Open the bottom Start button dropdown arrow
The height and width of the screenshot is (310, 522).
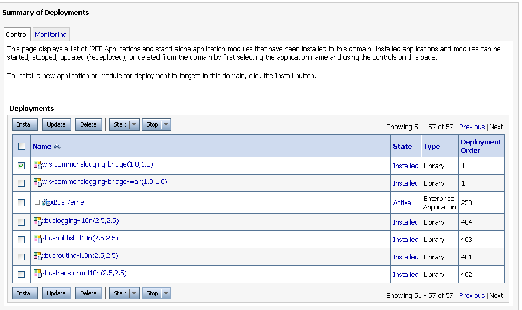coord(134,293)
